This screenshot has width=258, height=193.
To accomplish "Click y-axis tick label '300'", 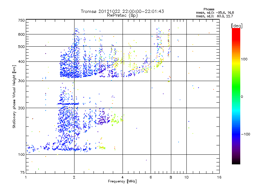I will point(21,81).
